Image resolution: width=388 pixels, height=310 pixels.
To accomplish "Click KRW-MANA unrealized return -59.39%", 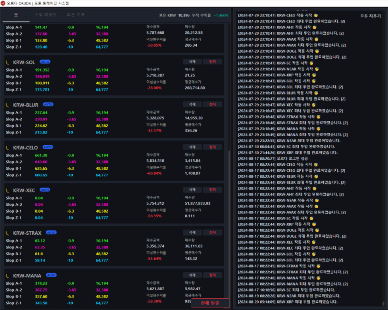I will [x=154, y=301].
